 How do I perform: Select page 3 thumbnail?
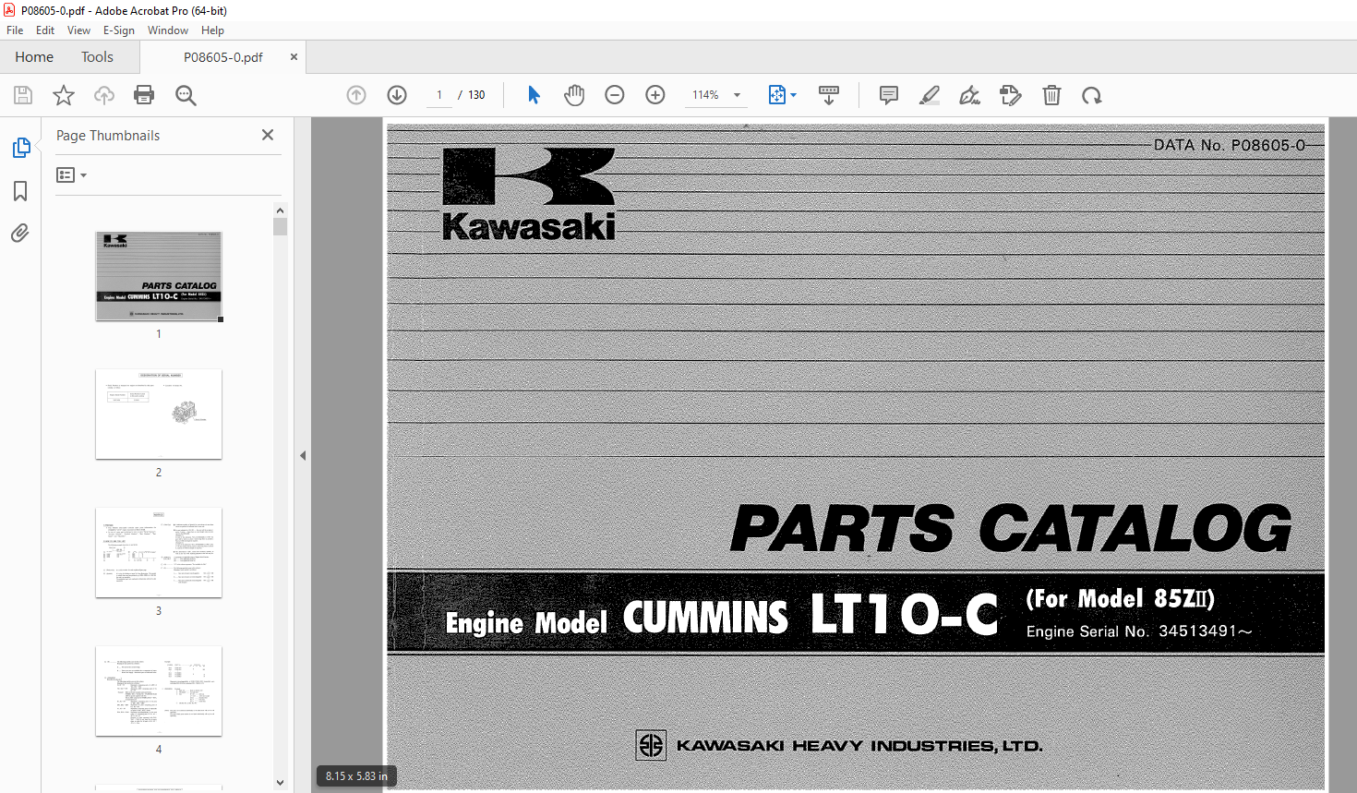point(159,553)
